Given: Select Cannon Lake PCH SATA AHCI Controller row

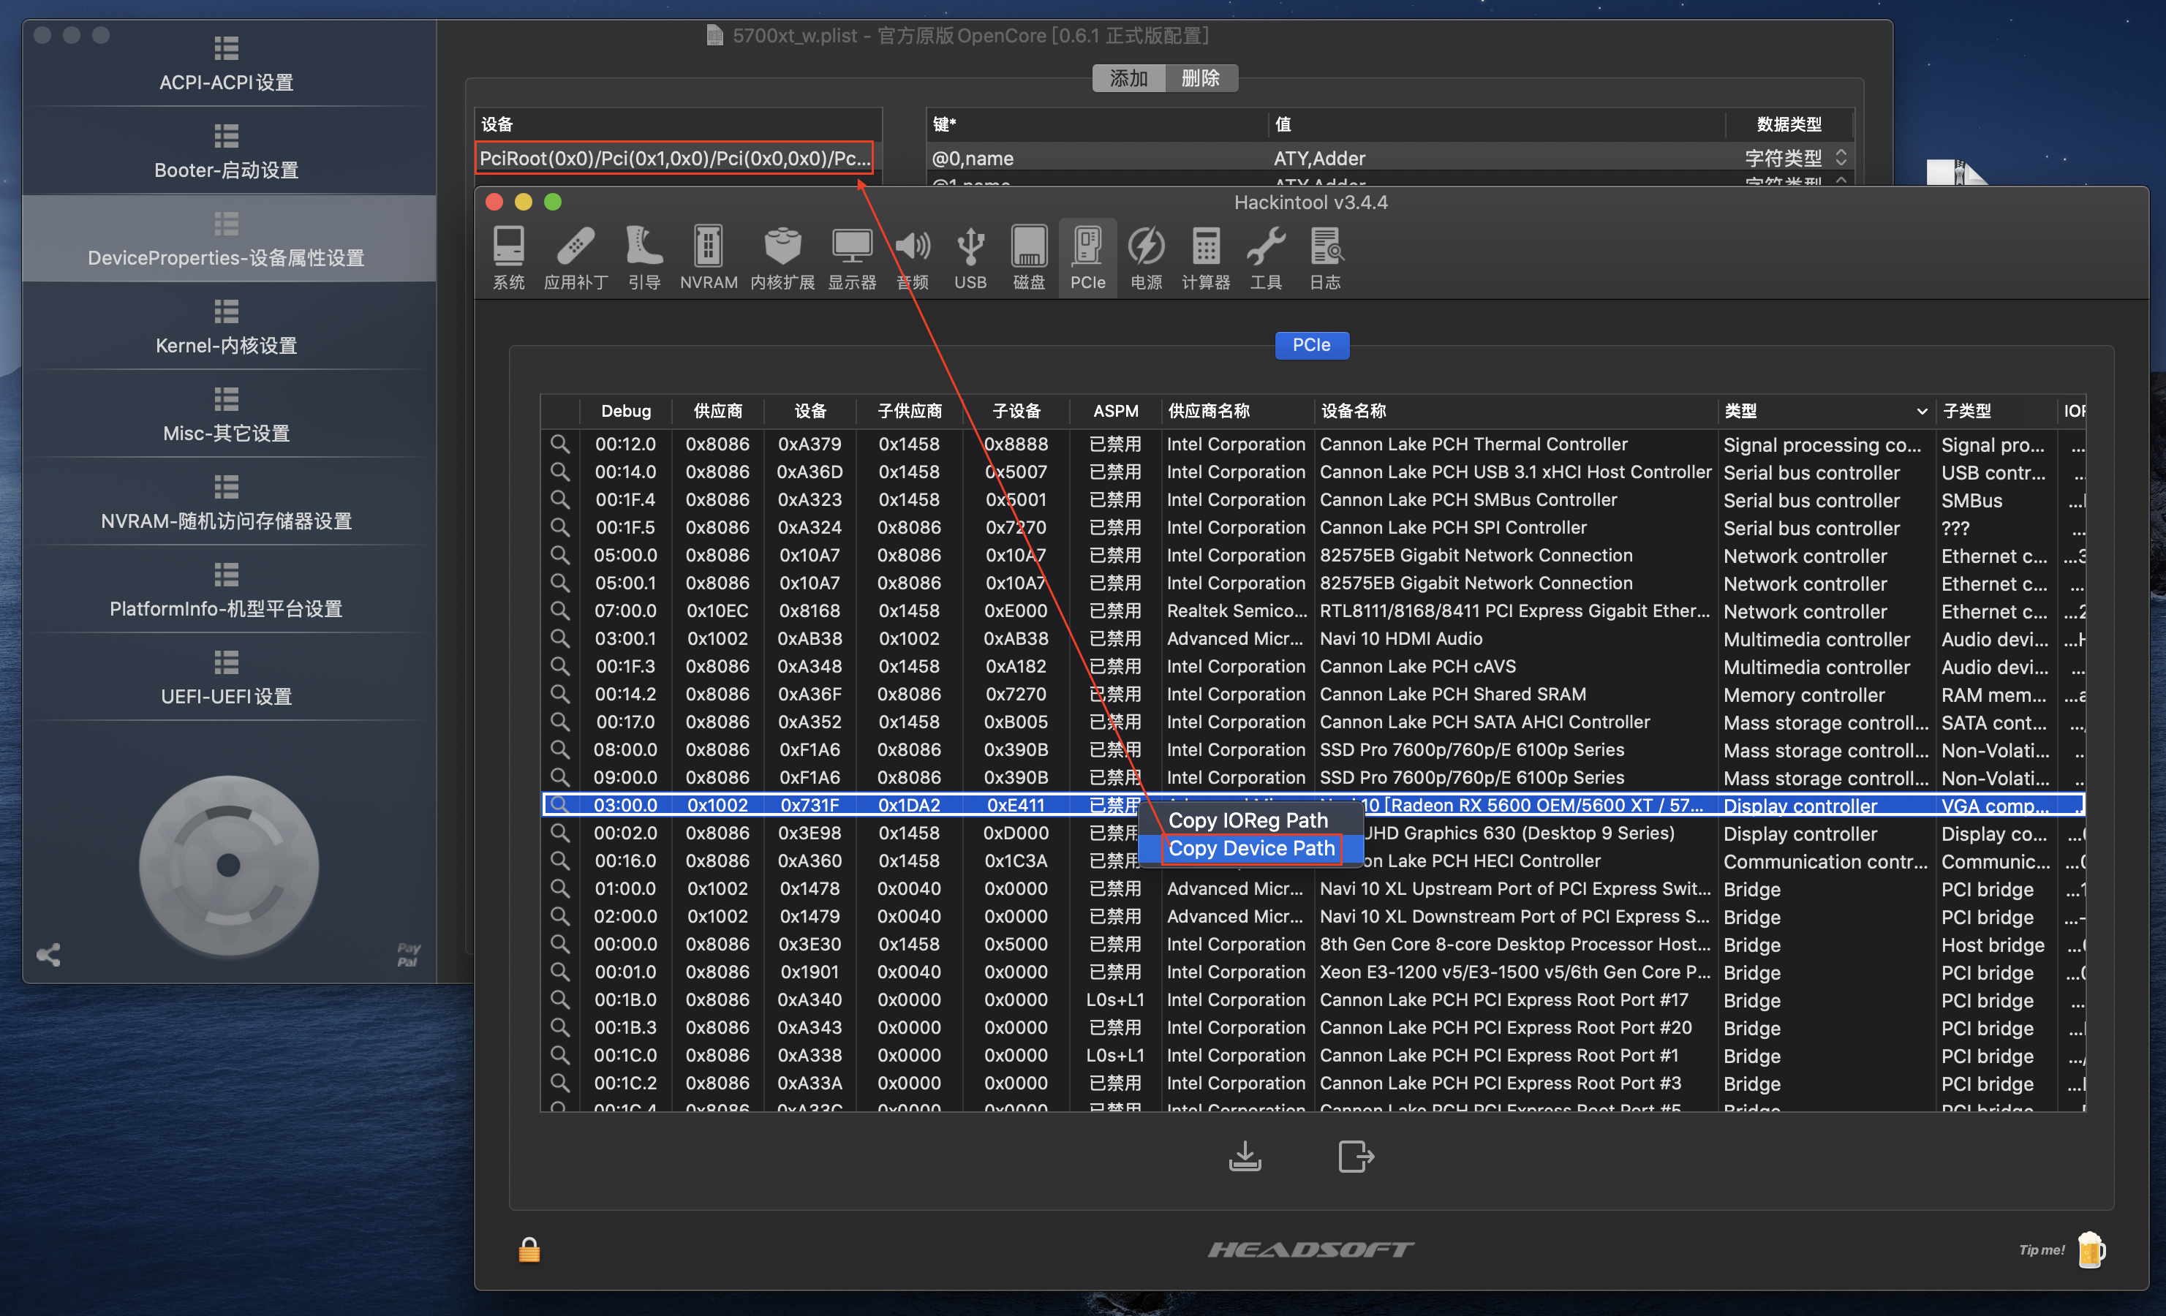Looking at the screenshot, I should (x=1313, y=722).
